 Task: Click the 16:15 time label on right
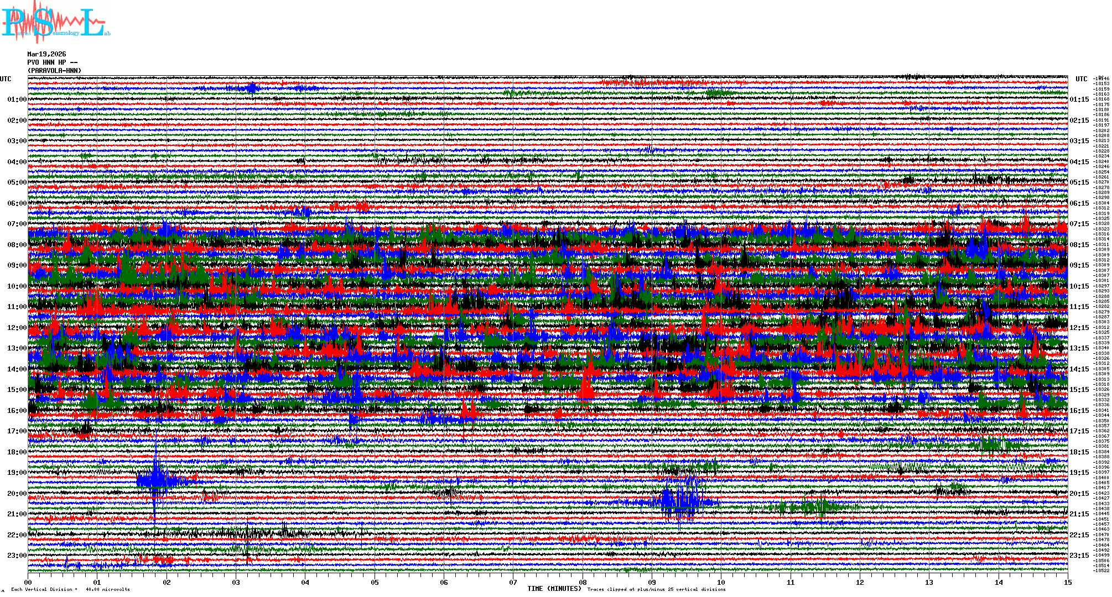(1079, 411)
